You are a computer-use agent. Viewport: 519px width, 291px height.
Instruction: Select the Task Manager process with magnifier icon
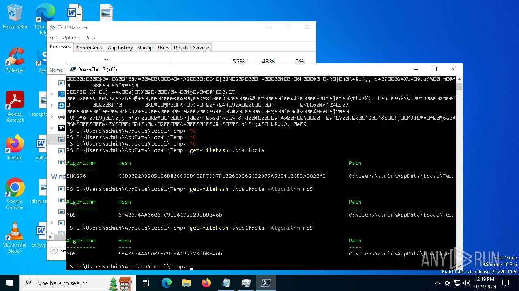click(62, 94)
